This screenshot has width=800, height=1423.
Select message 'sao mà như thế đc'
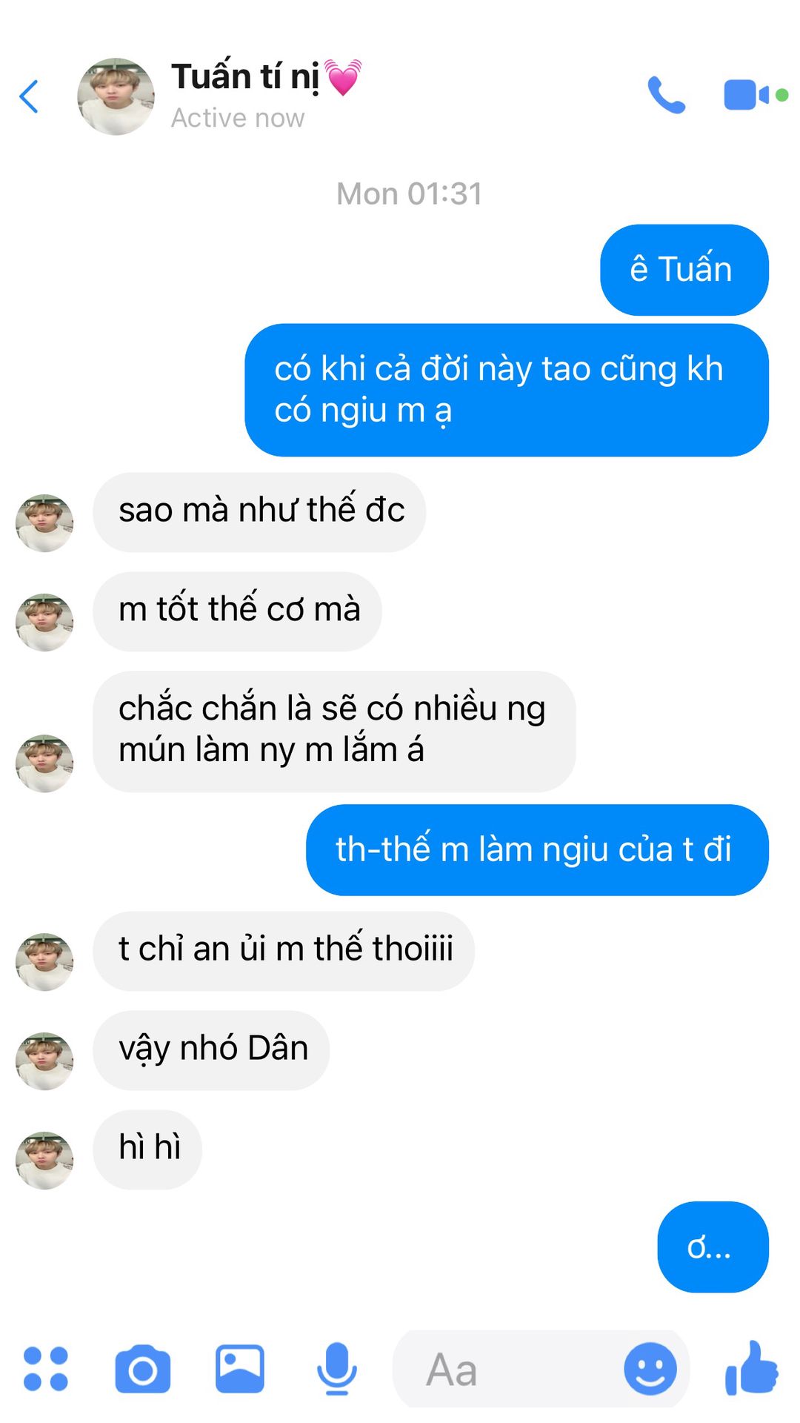click(x=259, y=512)
